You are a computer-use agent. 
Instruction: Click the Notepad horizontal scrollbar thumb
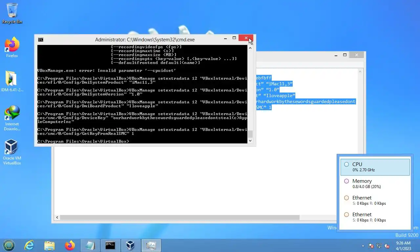(x=180, y=217)
